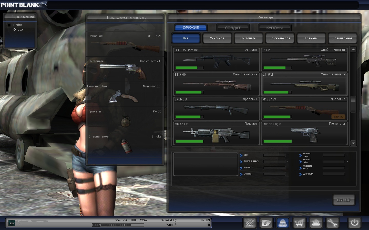369x230 pixels.
Task: Switch to the КУПОНЫ tab
Action: point(274,28)
